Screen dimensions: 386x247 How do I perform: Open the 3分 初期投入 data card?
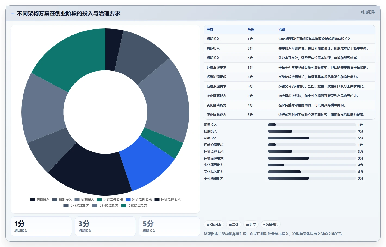click(x=105, y=226)
